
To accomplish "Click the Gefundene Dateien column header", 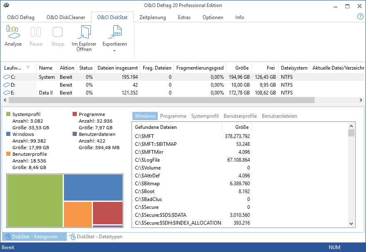I will coord(177,127).
